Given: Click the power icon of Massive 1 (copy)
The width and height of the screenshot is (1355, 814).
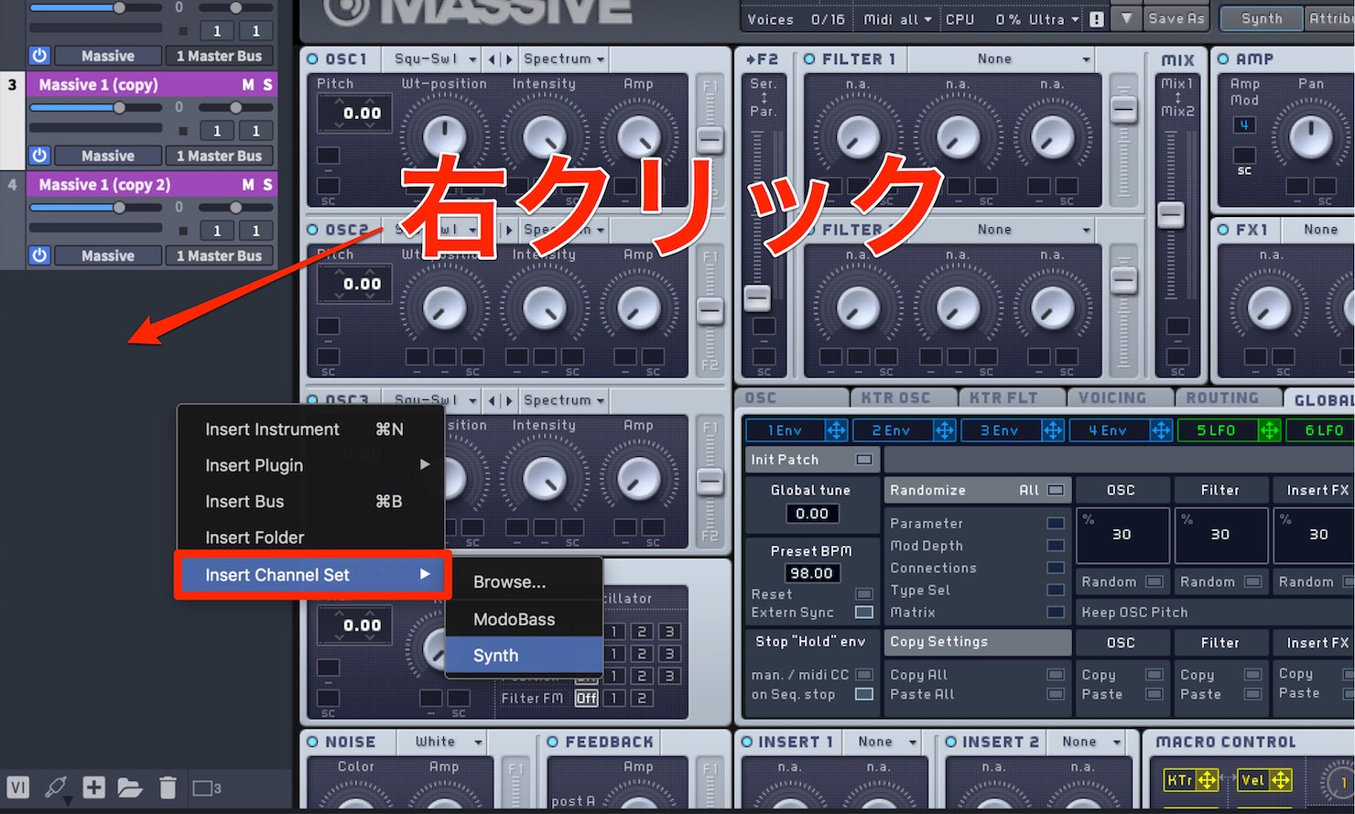Looking at the screenshot, I should (x=39, y=156).
